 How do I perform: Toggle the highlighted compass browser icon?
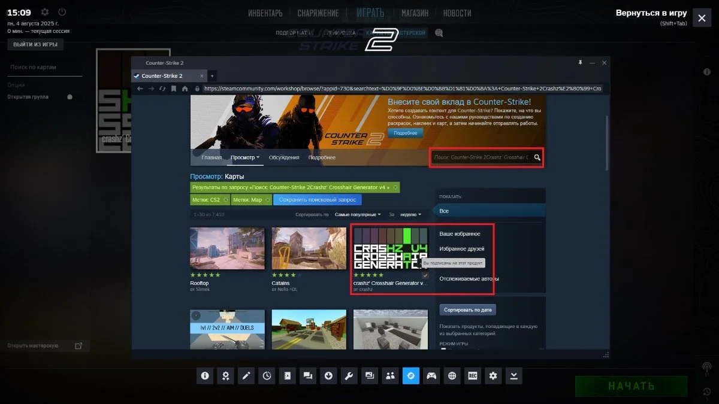411,375
